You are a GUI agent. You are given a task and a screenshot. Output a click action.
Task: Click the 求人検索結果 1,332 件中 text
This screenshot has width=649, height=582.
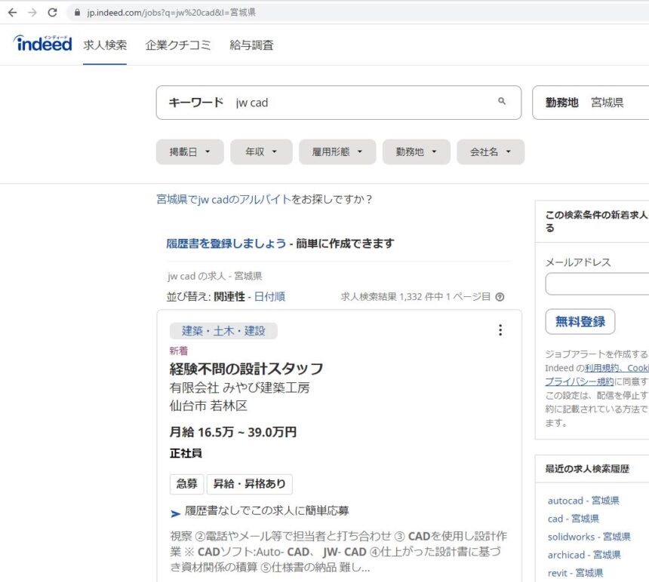pyautogui.click(x=392, y=297)
